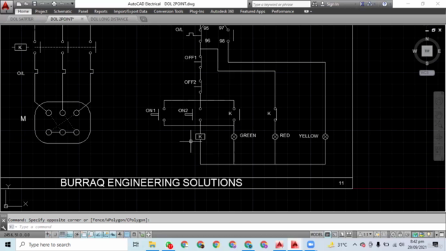Click the Windows taskbar search box
The height and width of the screenshot is (251, 446).
tap(72, 245)
